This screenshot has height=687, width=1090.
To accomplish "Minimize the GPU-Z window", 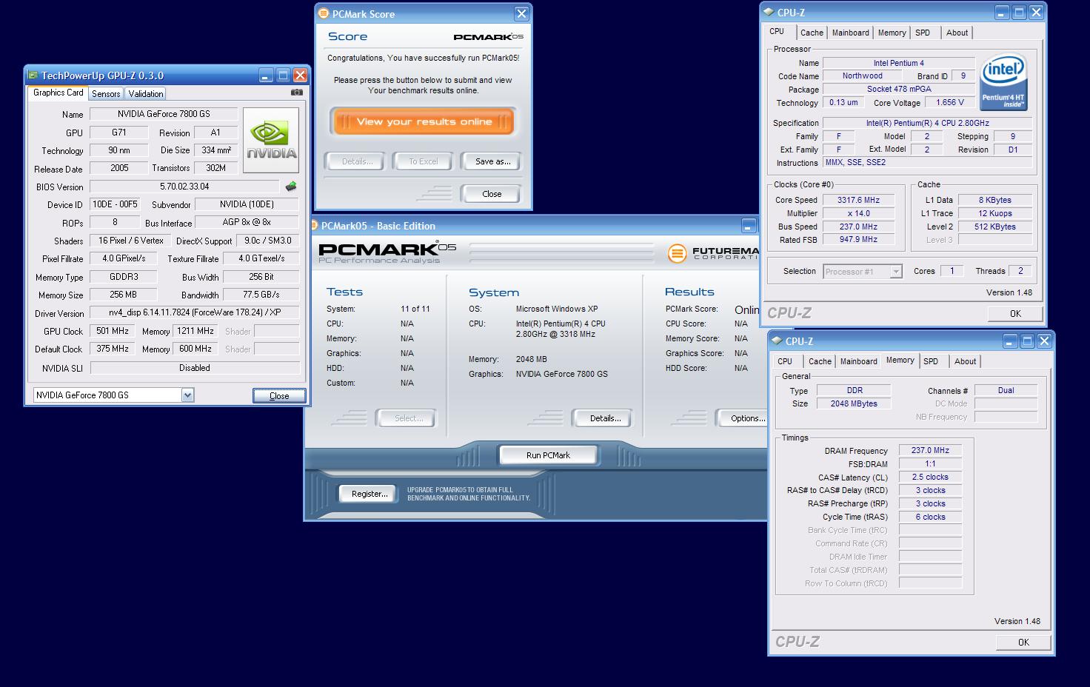I will pos(266,75).
